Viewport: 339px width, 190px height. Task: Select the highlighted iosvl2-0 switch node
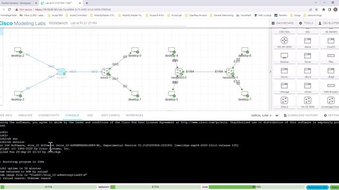pyautogui.click(x=61, y=72)
